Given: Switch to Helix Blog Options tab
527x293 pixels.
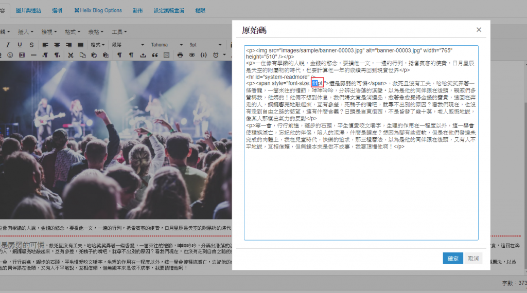Looking at the screenshot, I should tap(98, 10).
